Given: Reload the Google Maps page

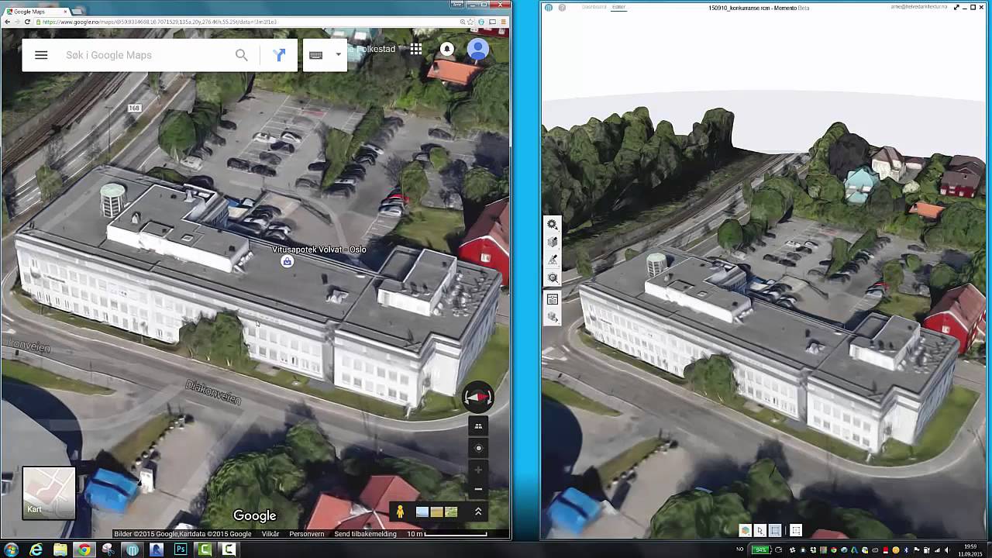Looking at the screenshot, I should [28, 22].
